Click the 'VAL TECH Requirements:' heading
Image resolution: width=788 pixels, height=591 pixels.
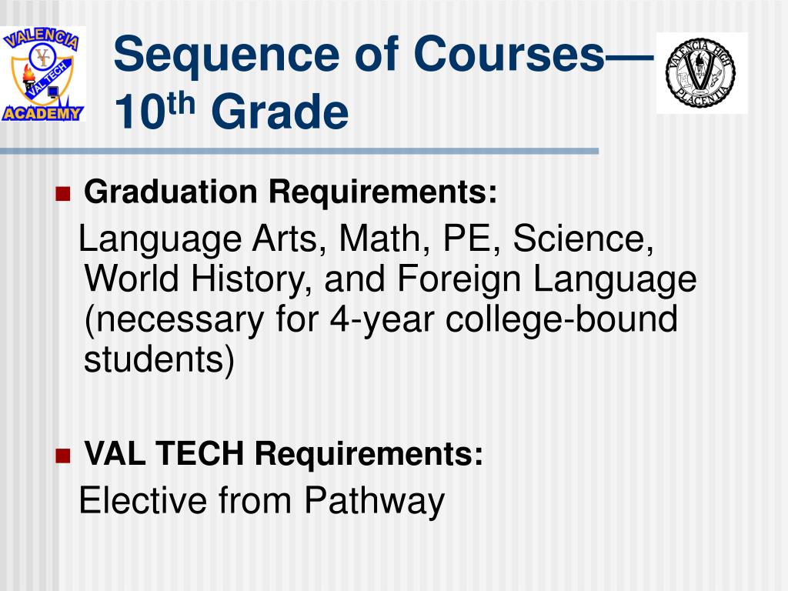click(x=283, y=453)
